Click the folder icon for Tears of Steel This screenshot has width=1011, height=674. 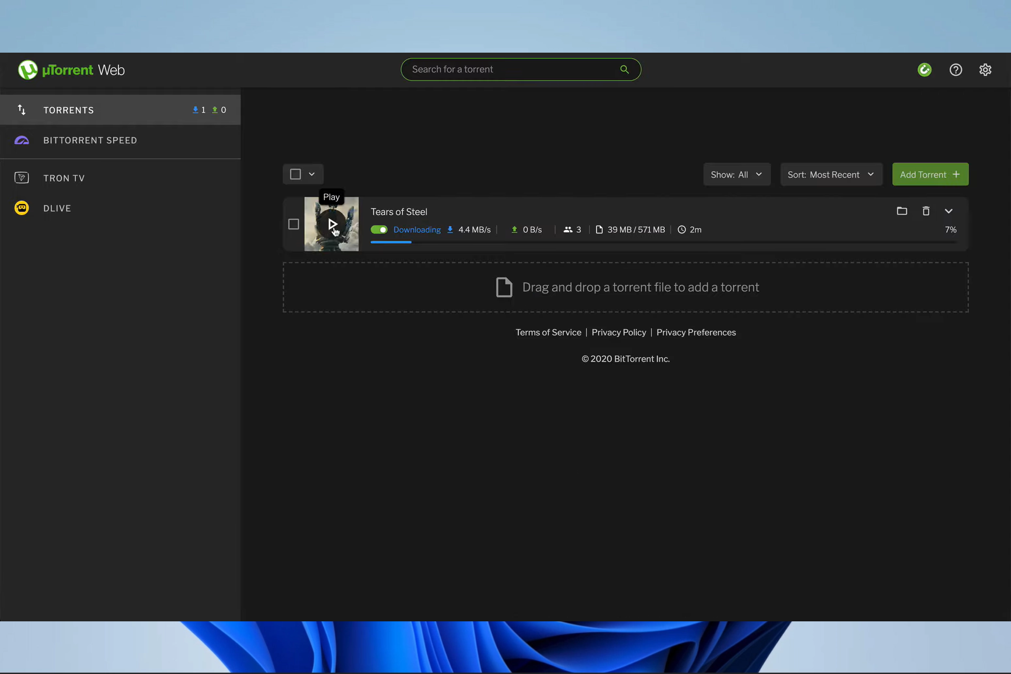point(902,211)
